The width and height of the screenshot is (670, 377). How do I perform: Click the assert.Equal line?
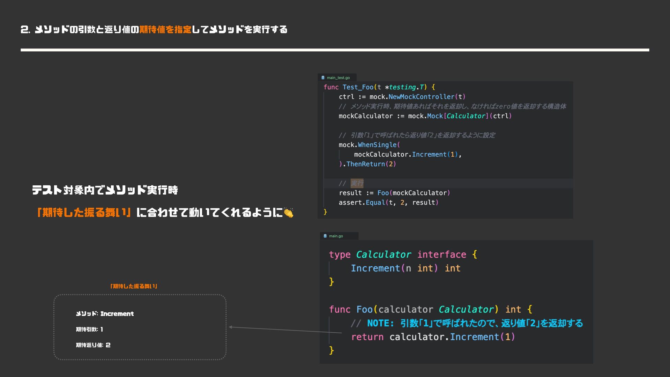coord(388,202)
